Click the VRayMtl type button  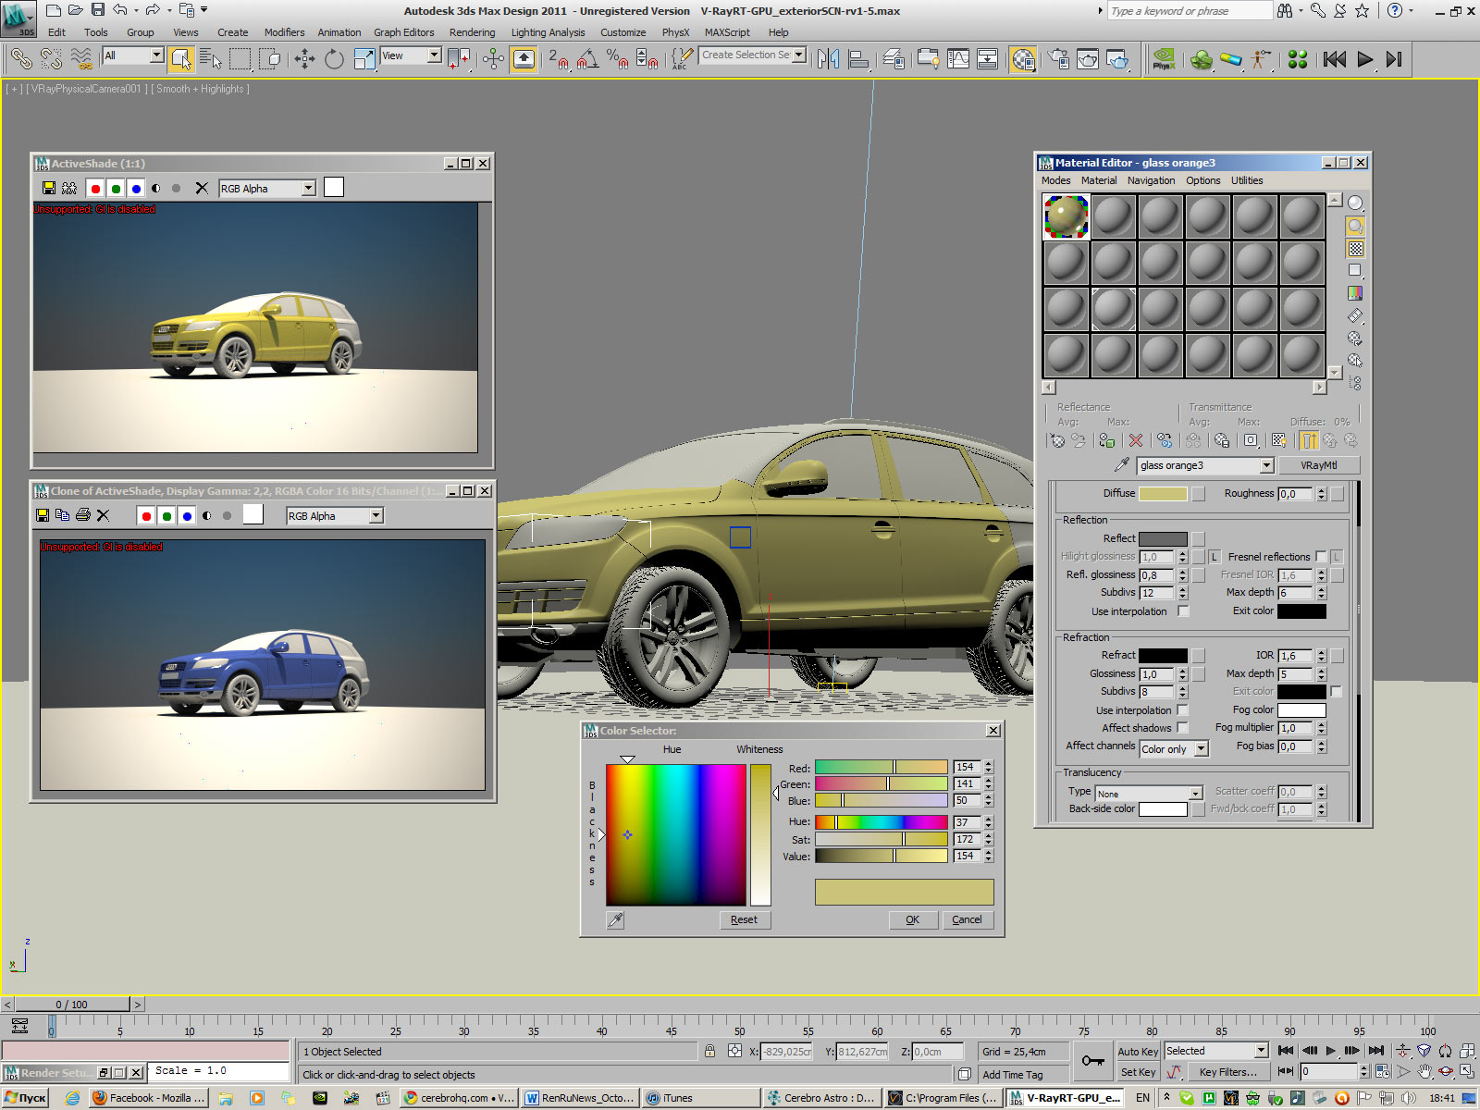coord(1319,465)
